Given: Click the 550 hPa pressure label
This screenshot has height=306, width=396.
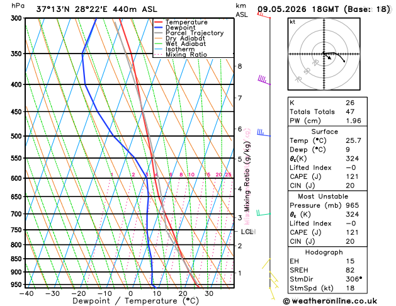Looking at the screenshot, I should (x=18, y=158).
